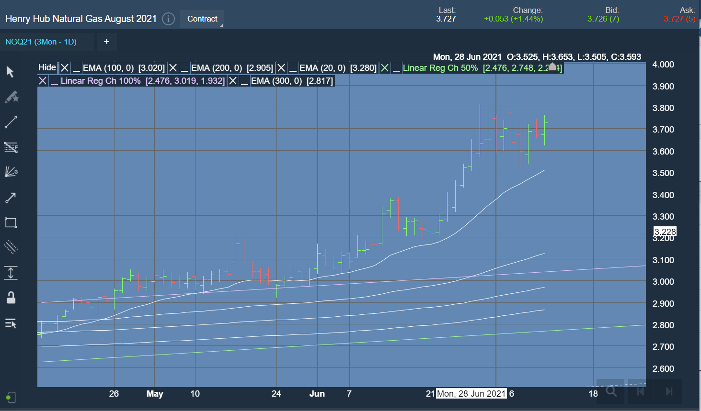Click the Henry Hub Natural Gas August 2021 title

click(x=81, y=19)
